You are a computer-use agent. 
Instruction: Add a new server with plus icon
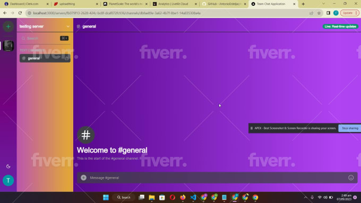point(8,27)
